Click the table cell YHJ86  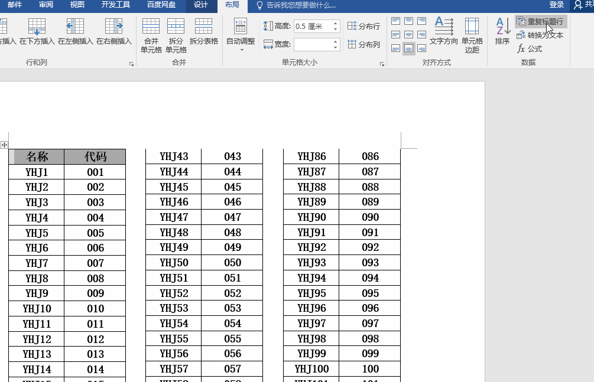tap(311, 156)
